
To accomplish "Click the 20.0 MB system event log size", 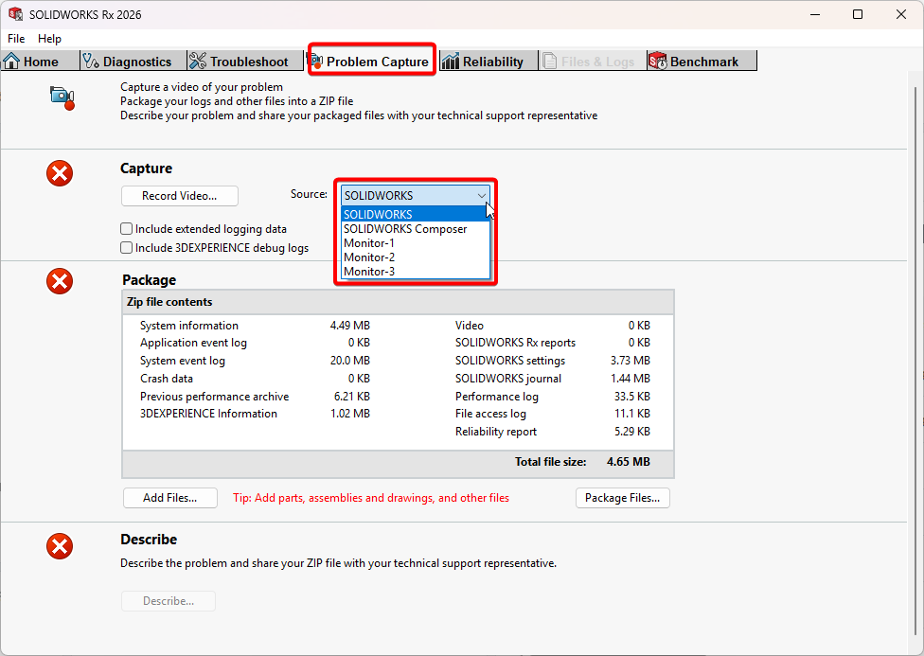I will click(350, 360).
